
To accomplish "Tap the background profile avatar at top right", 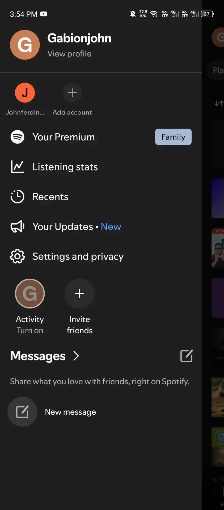I will pos(218,37).
